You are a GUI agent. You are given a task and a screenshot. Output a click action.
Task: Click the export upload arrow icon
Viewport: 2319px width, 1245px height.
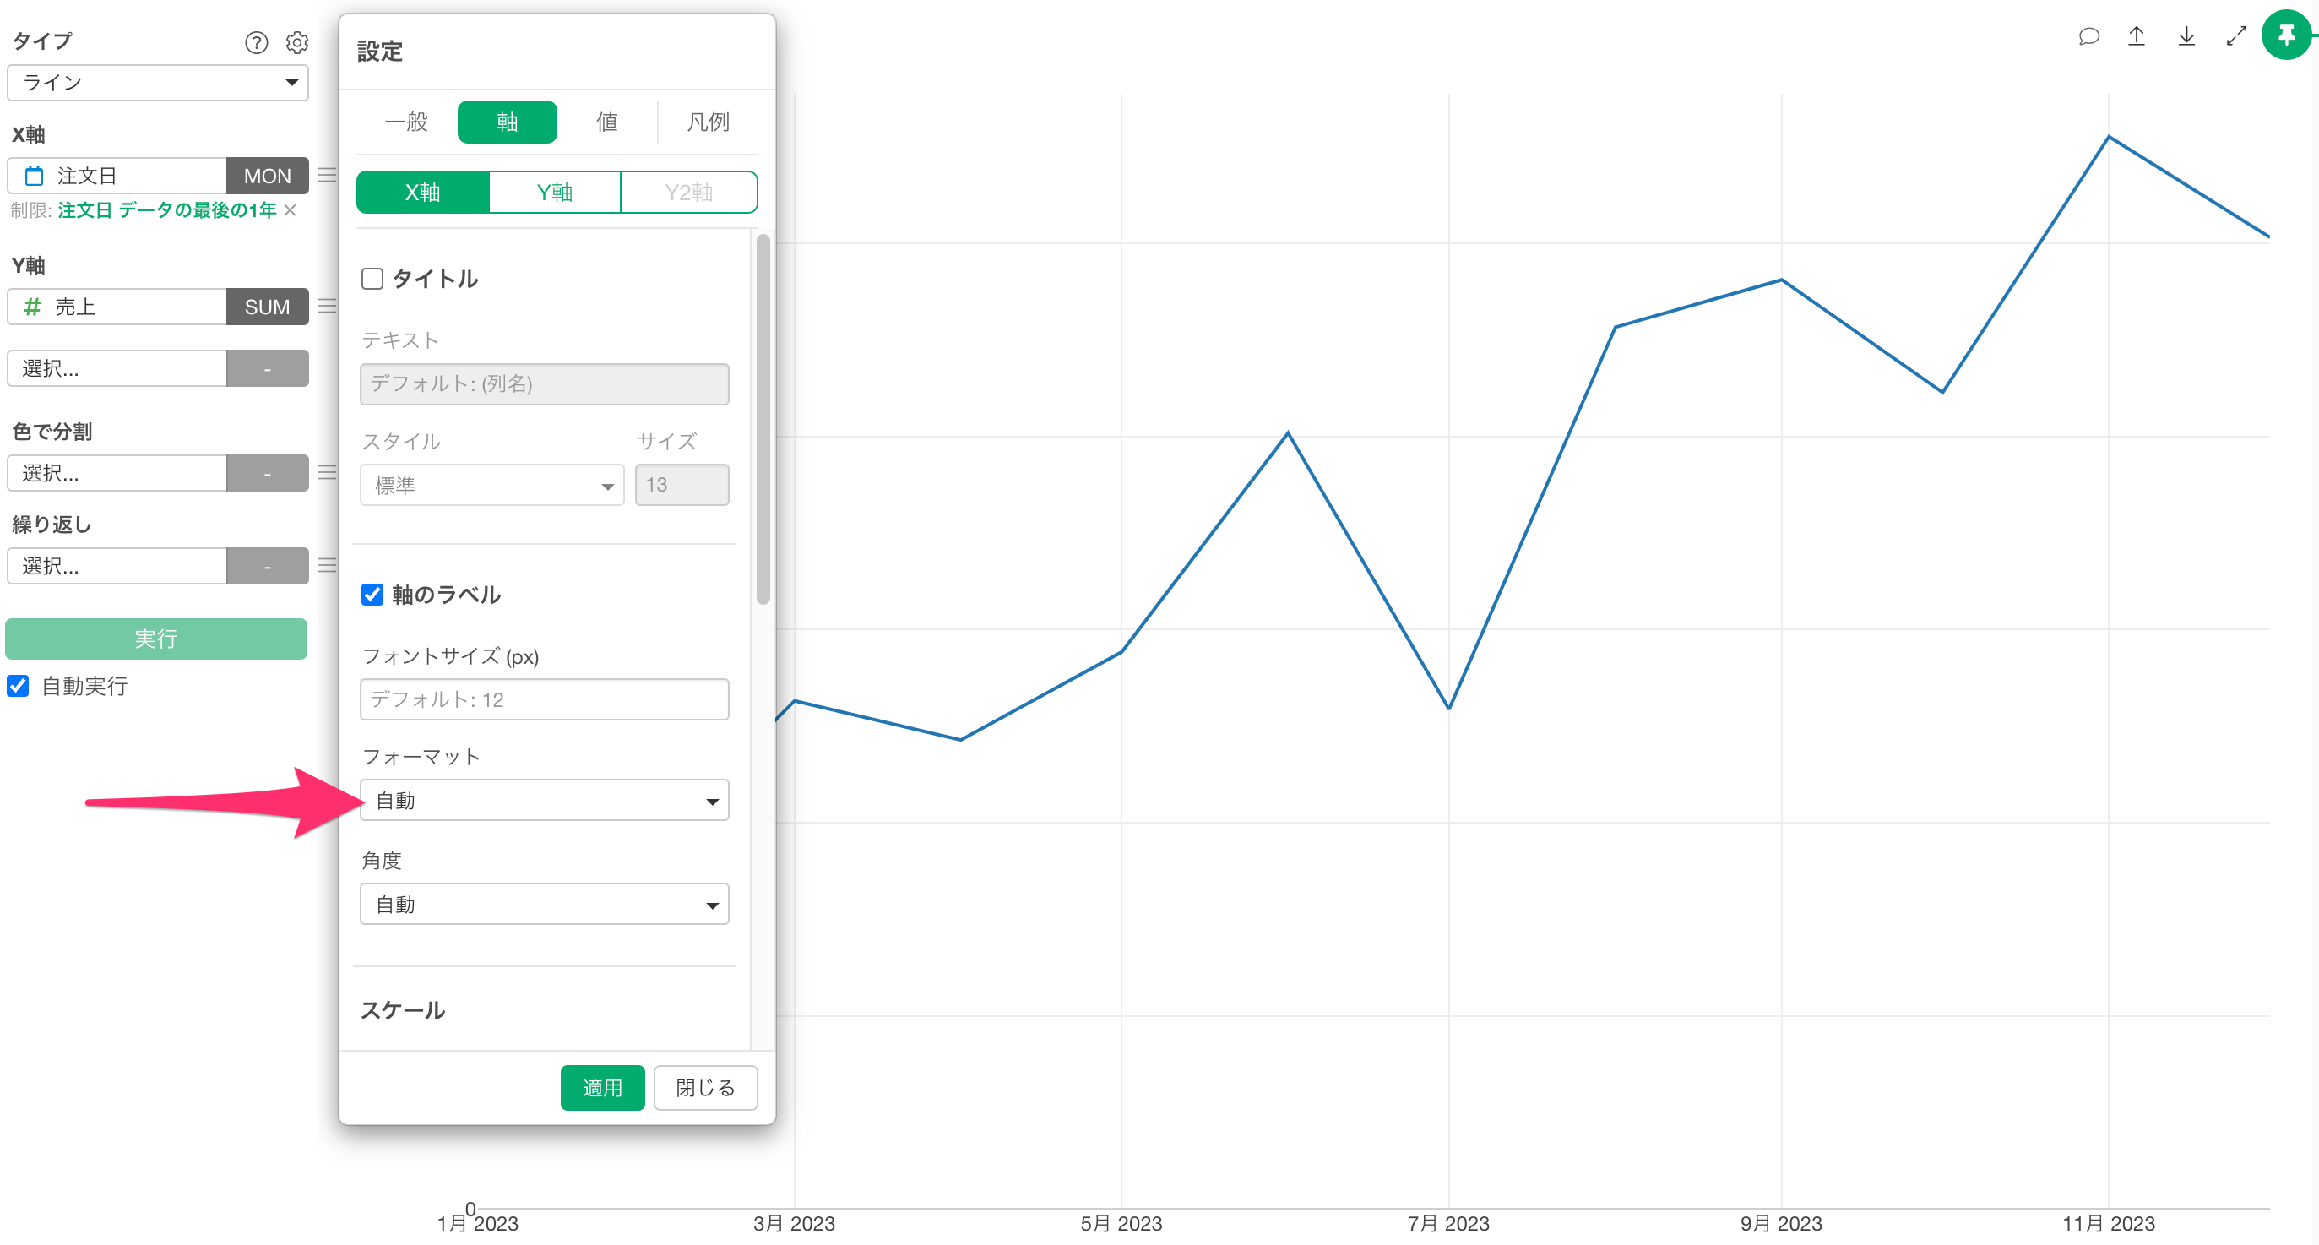2137,36
